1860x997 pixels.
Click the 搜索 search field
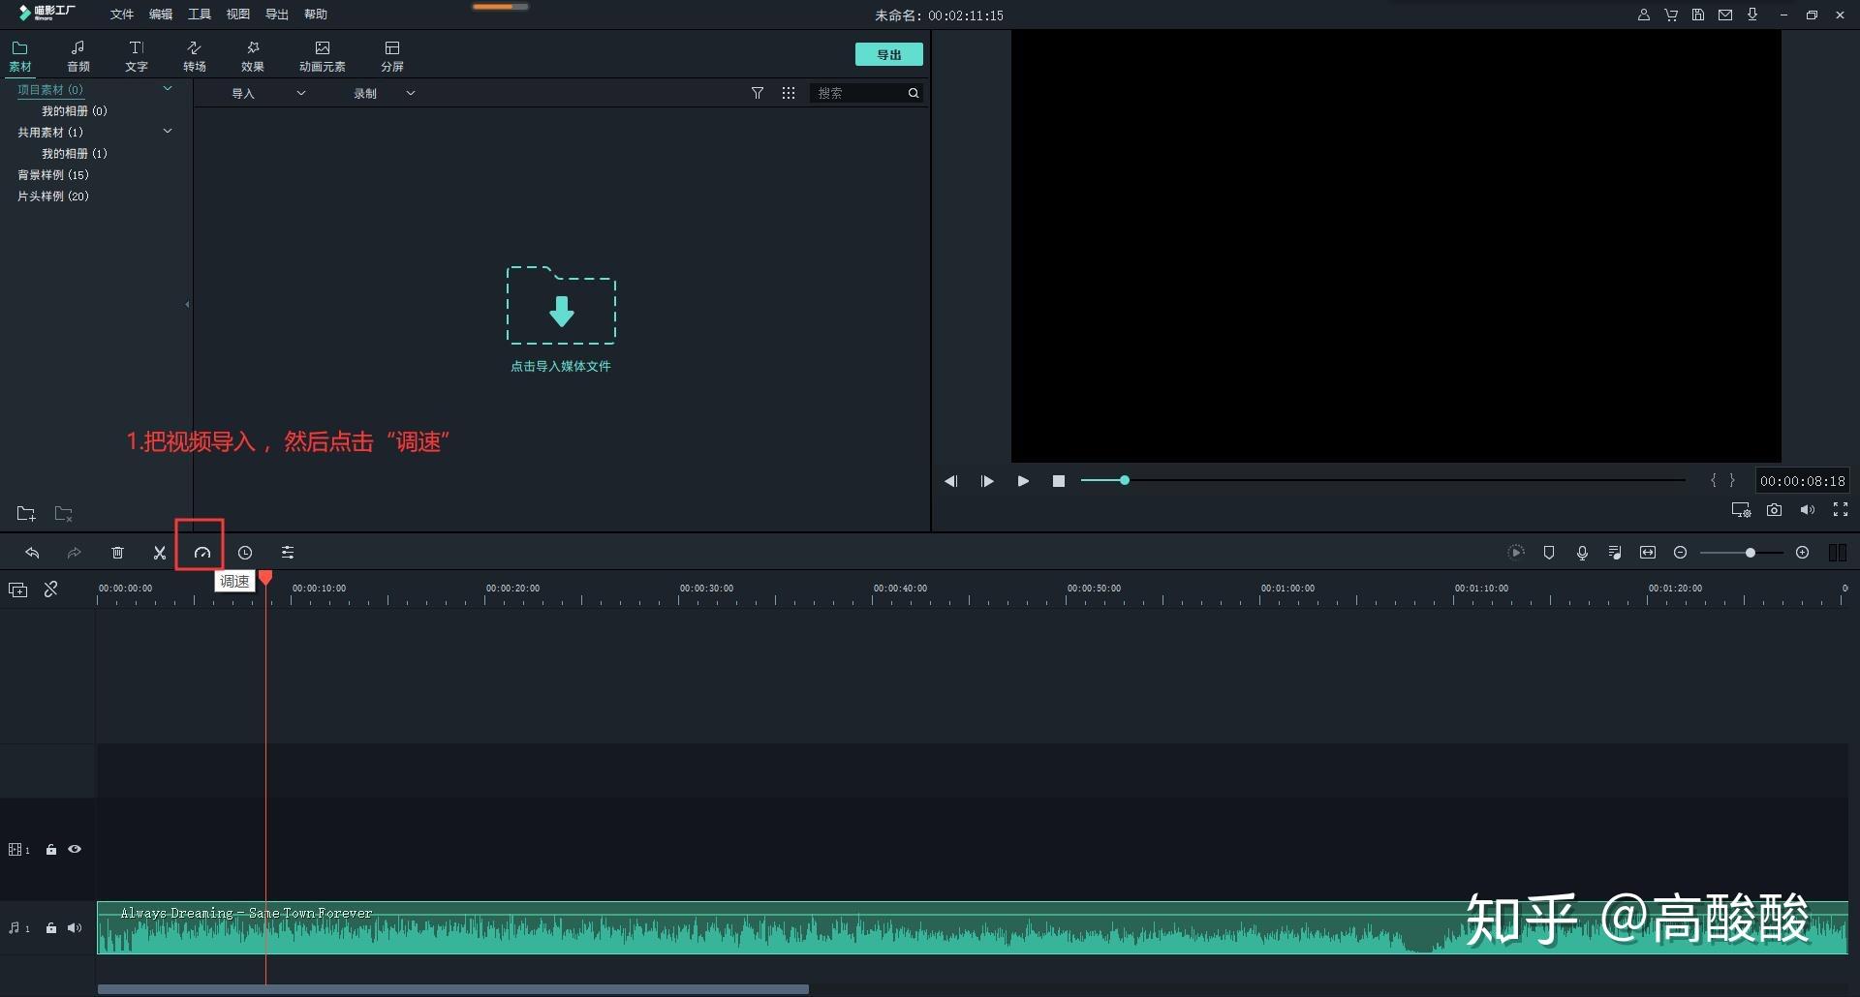pyautogui.click(x=857, y=93)
